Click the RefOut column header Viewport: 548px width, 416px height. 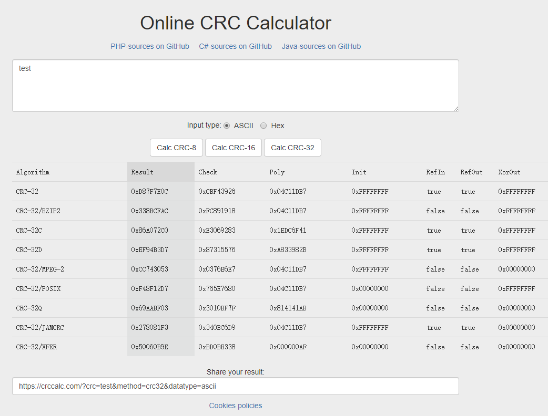coord(471,172)
